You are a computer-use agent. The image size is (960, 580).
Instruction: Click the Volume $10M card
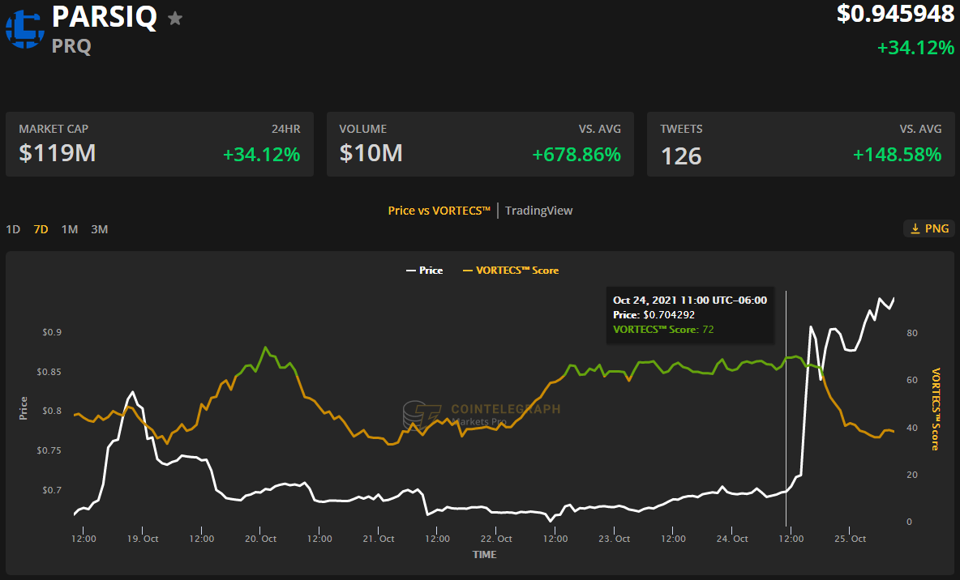[x=480, y=144]
